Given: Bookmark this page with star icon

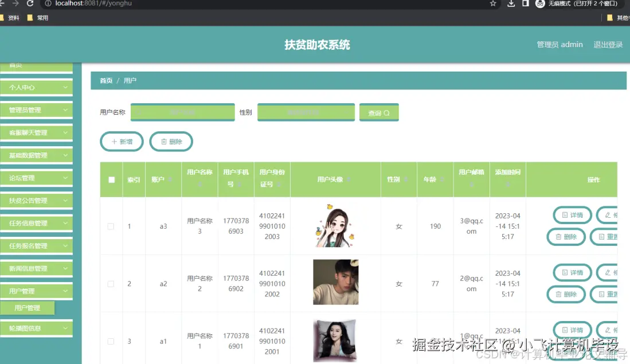Looking at the screenshot, I should point(493,3).
